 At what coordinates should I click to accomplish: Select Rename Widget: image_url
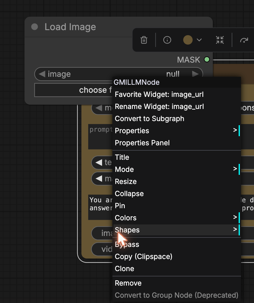177,107
